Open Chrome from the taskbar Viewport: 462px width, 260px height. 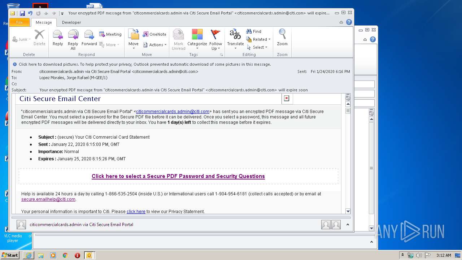[65, 255]
